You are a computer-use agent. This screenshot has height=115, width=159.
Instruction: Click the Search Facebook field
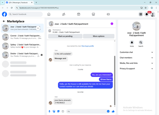coord(25,14)
